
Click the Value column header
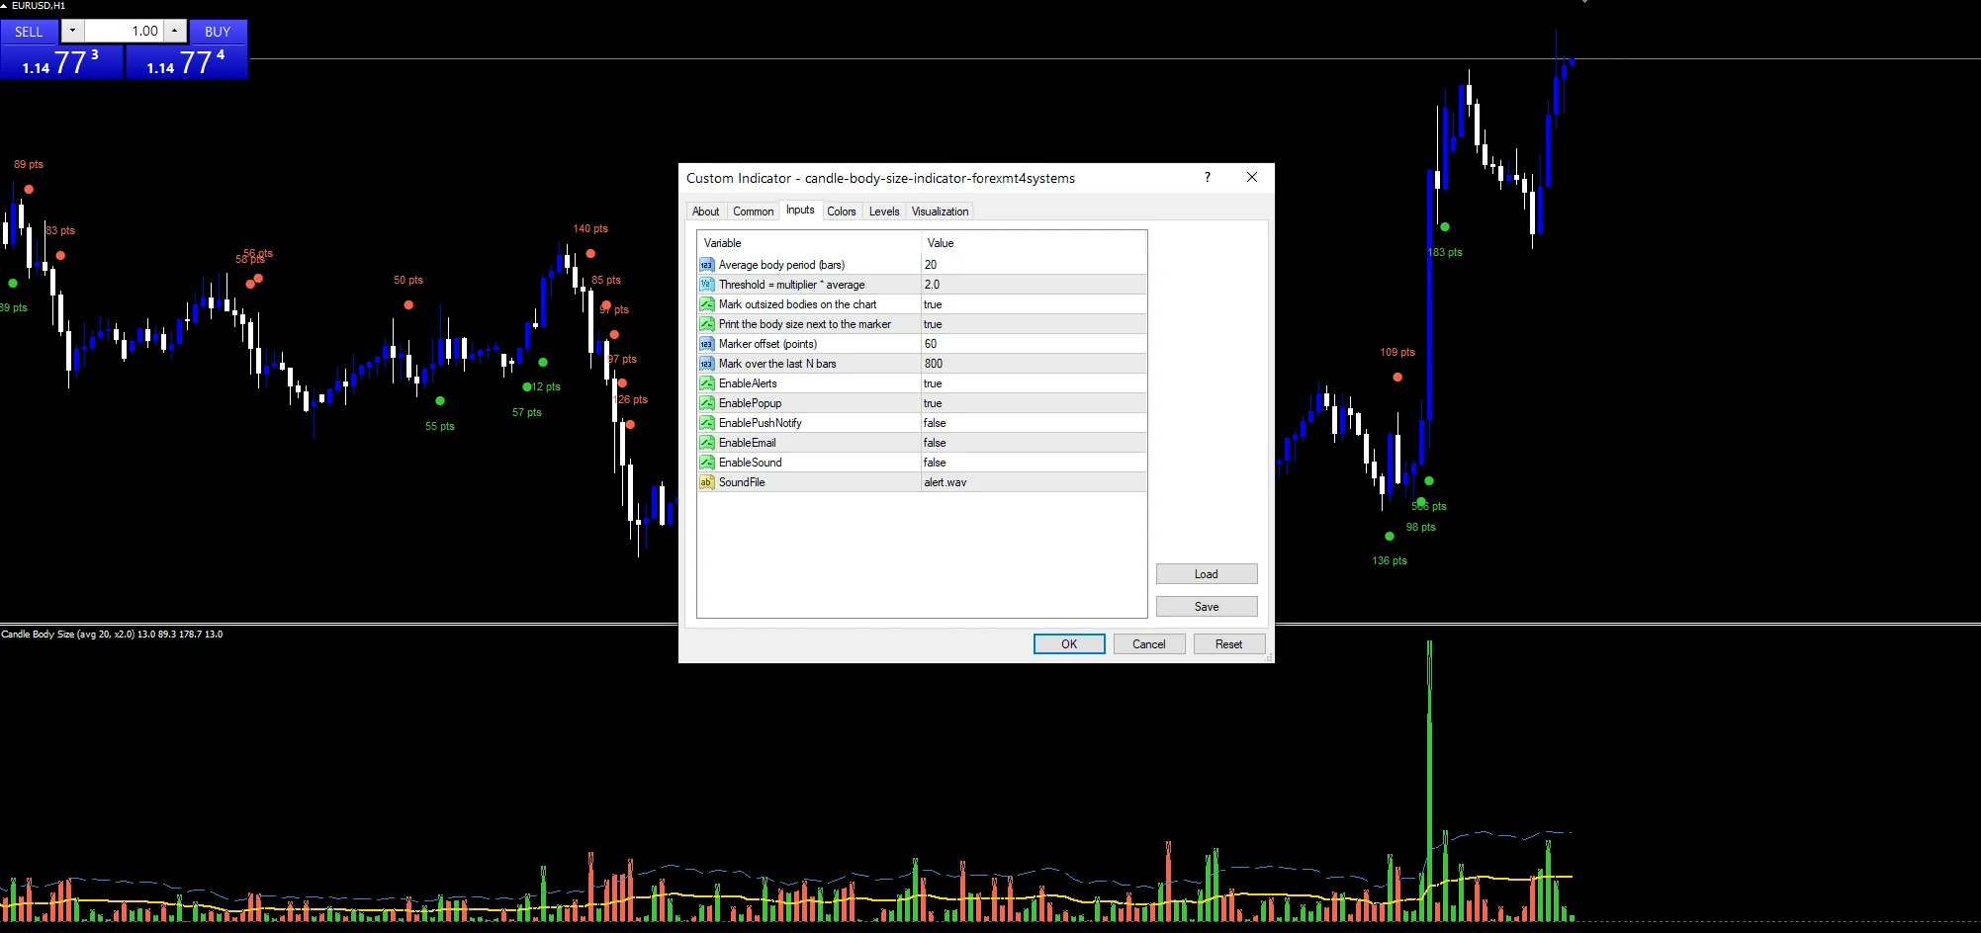point(1034,243)
